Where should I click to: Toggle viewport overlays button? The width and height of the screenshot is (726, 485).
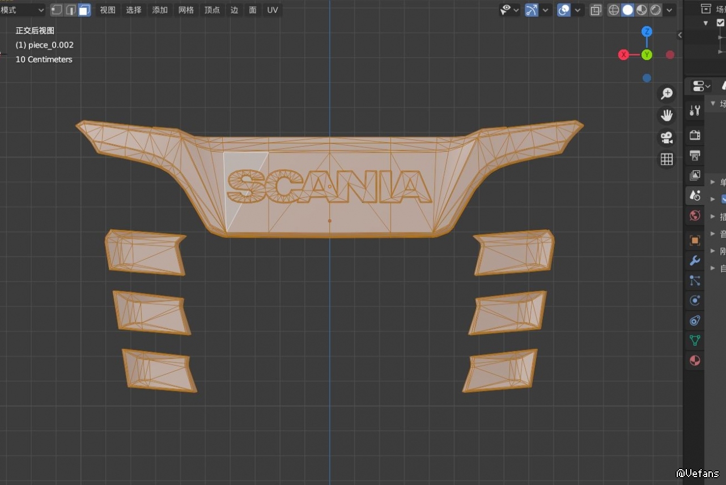(x=563, y=10)
